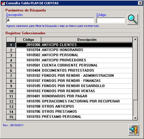
Task: Click code cell 1010701
Action: point(28,60)
